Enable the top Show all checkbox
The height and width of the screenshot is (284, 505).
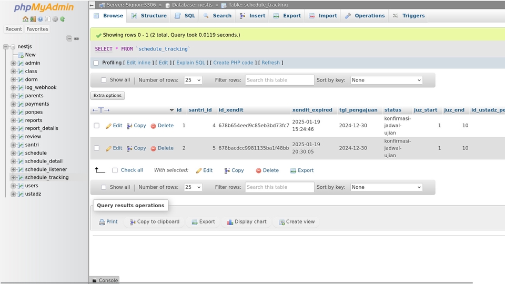point(104,80)
